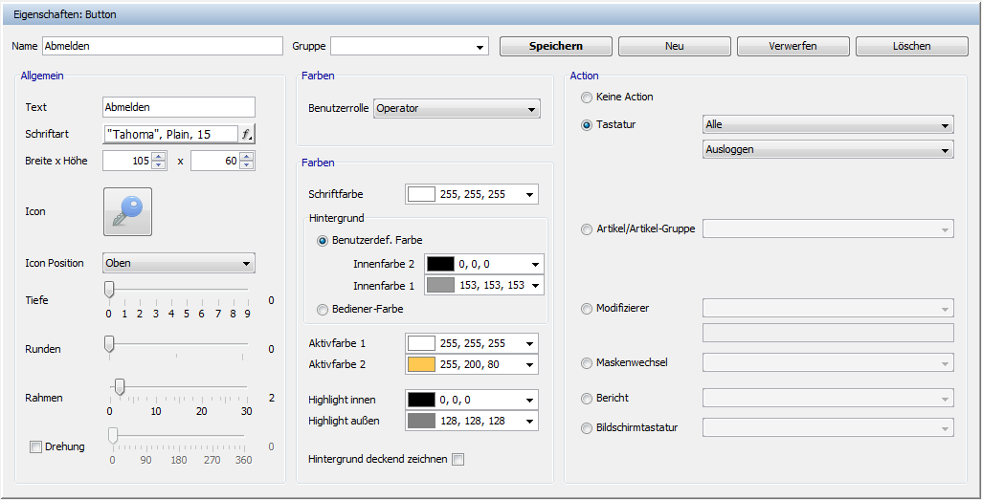Increase the Höhe height stepper value
Screen dimensions: 982x500
247,157
